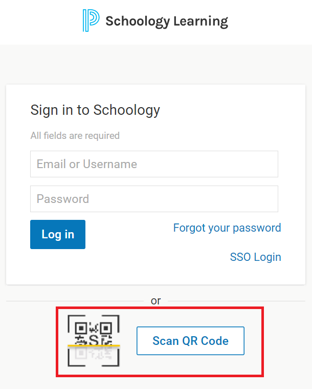Click the faded lower half of QR icon
Viewport: 312px width, 389px height.
(94, 353)
